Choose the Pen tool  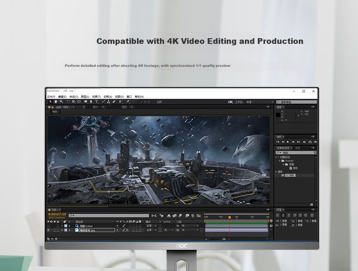[91, 102]
